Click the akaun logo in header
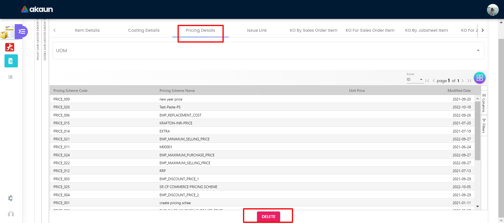This screenshot has height=223, width=504. click(x=37, y=9)
